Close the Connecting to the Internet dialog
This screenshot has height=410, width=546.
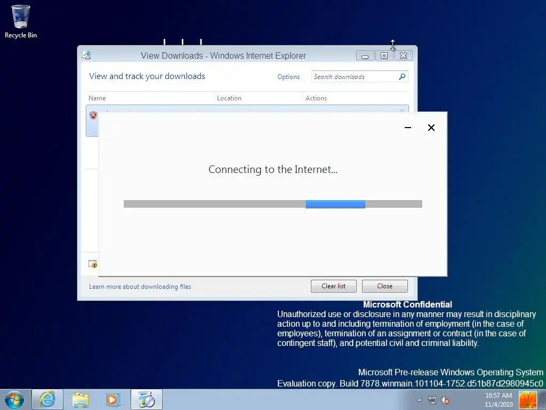(431, 128)
